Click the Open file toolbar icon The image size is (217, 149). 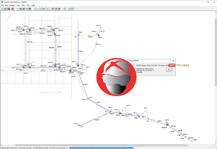click(5, 9)
